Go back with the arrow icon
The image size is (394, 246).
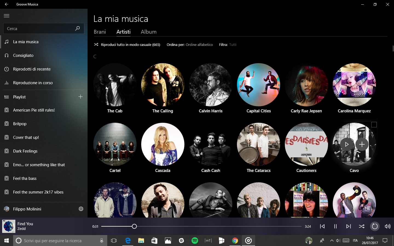pyautogui.click(x=7, y=4)
